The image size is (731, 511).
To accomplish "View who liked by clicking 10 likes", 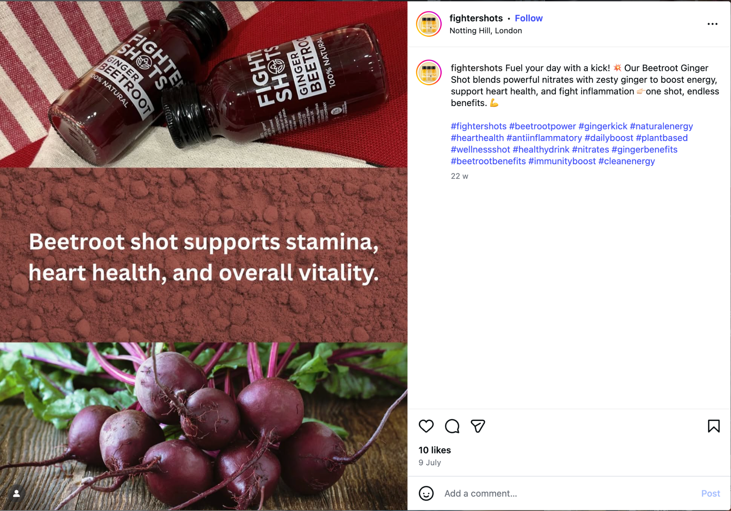I will coord(434,450).
